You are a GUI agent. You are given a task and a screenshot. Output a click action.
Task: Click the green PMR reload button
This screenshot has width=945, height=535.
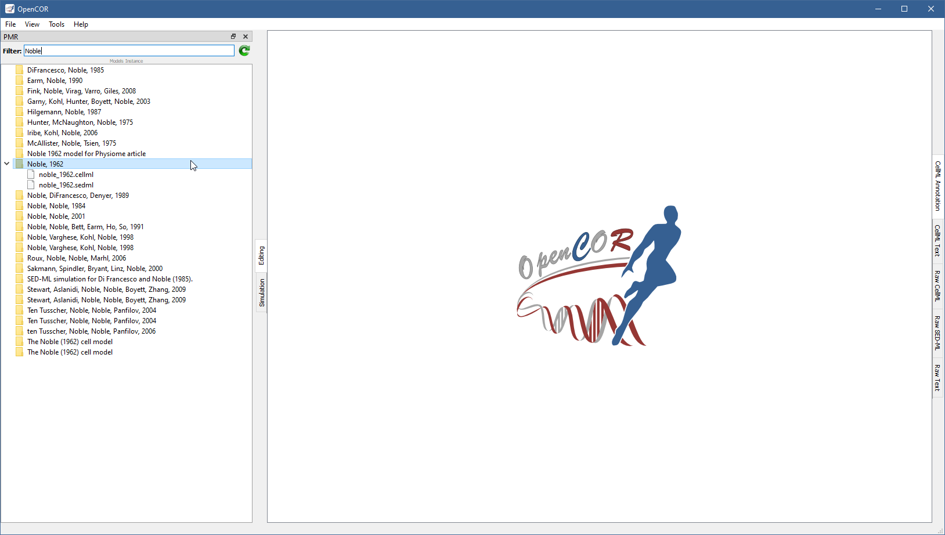pos(244,51)
